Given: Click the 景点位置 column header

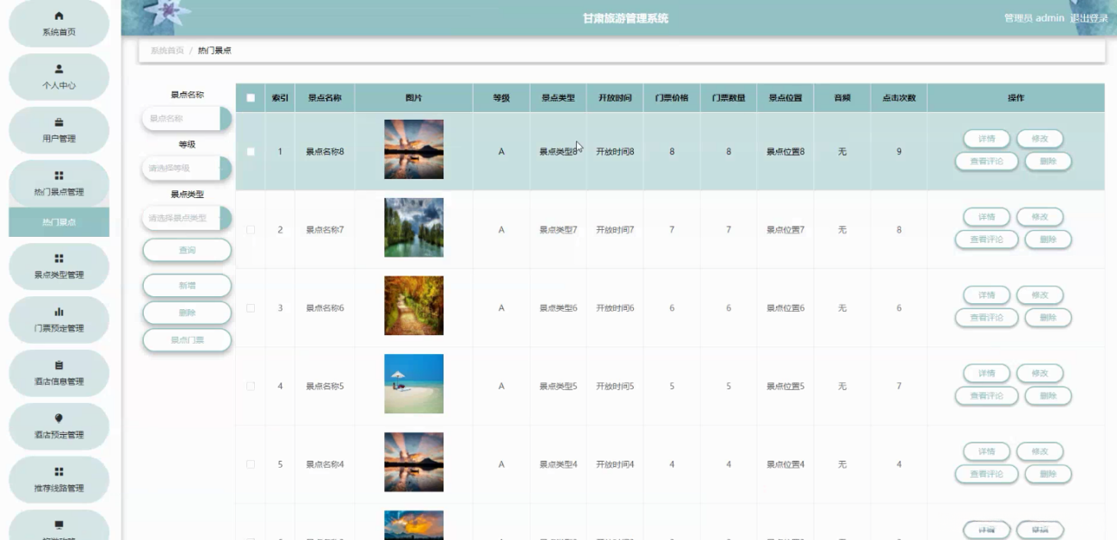Looking at the screenshot, I should point(785,98).
